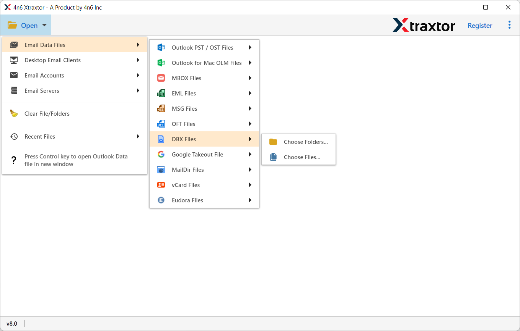Expand Outlook PST / OST Files arrow

[250, 47]
